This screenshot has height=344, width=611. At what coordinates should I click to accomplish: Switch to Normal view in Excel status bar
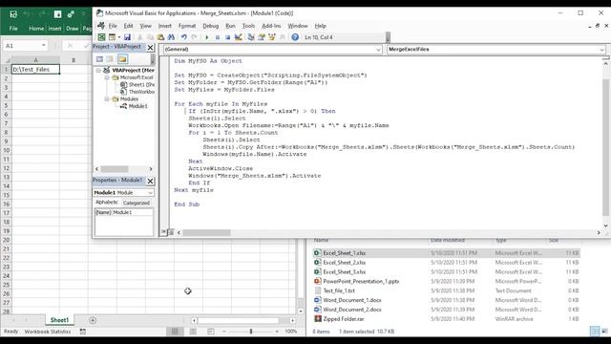pyautogui.click(x=175, y=332)
